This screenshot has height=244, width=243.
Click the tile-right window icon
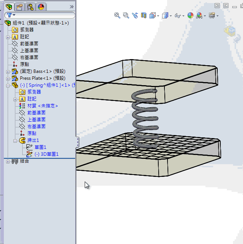pyautogui.click(x=226, y=6)
